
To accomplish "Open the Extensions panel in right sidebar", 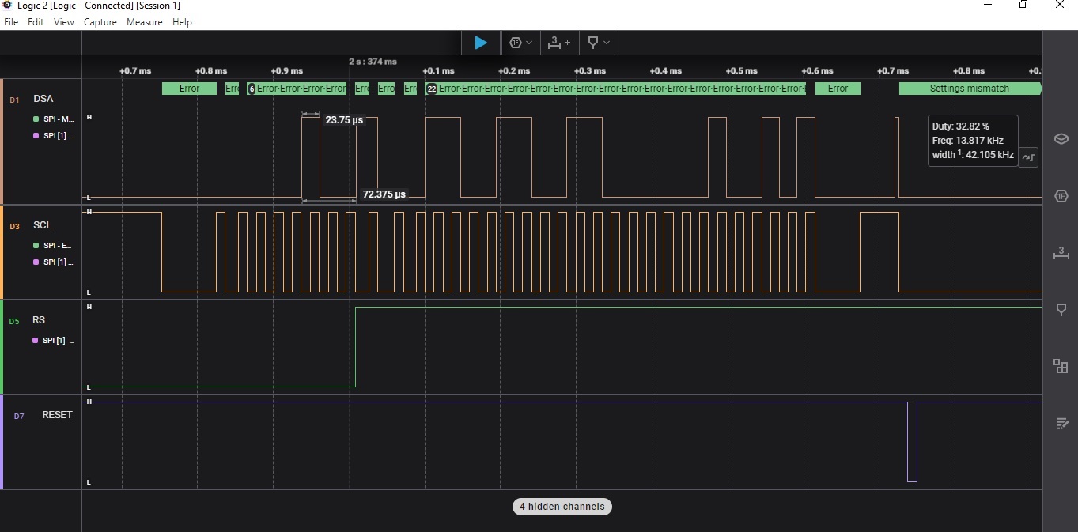I will point(1061,366).
